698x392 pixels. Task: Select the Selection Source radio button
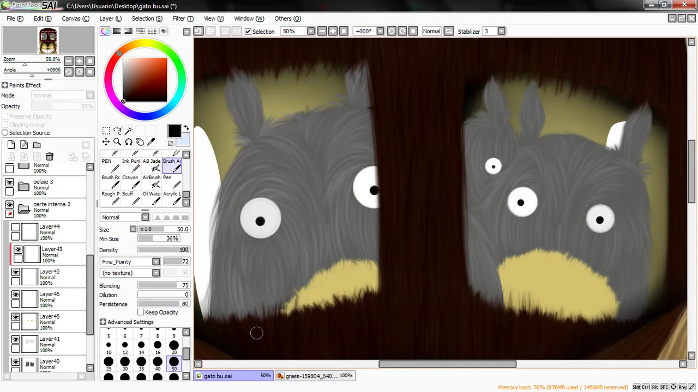pyautogui.click(x=5, y=133)
